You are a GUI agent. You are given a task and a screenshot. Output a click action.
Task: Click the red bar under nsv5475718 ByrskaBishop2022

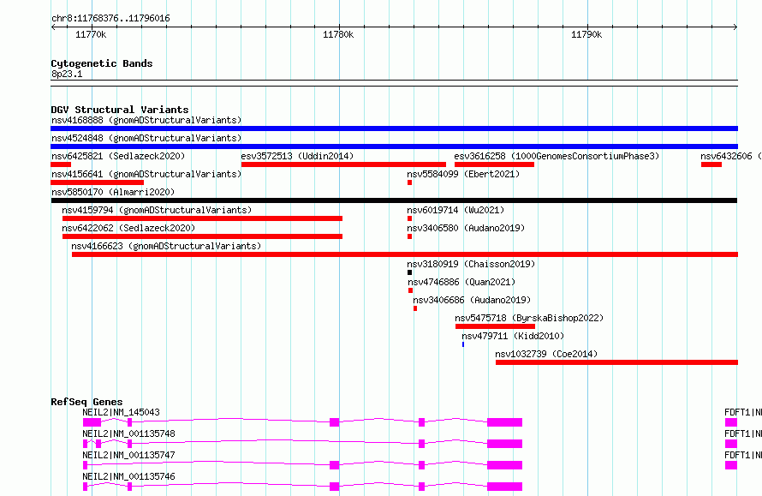(x=495, y=326)
